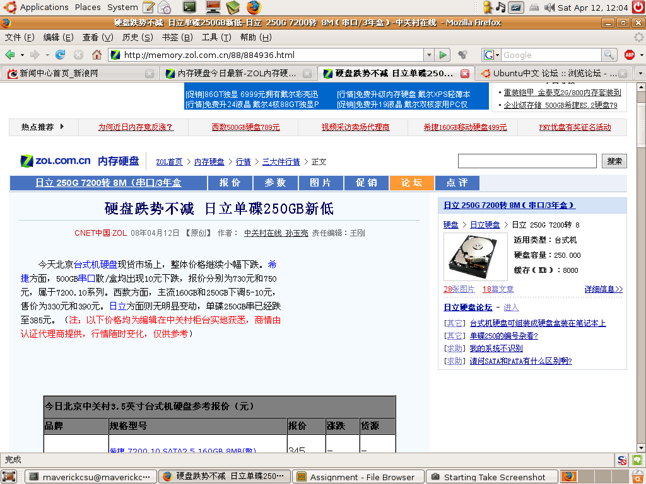Click the 报价 product tab

pyautogui.click(x=230, y=183)
